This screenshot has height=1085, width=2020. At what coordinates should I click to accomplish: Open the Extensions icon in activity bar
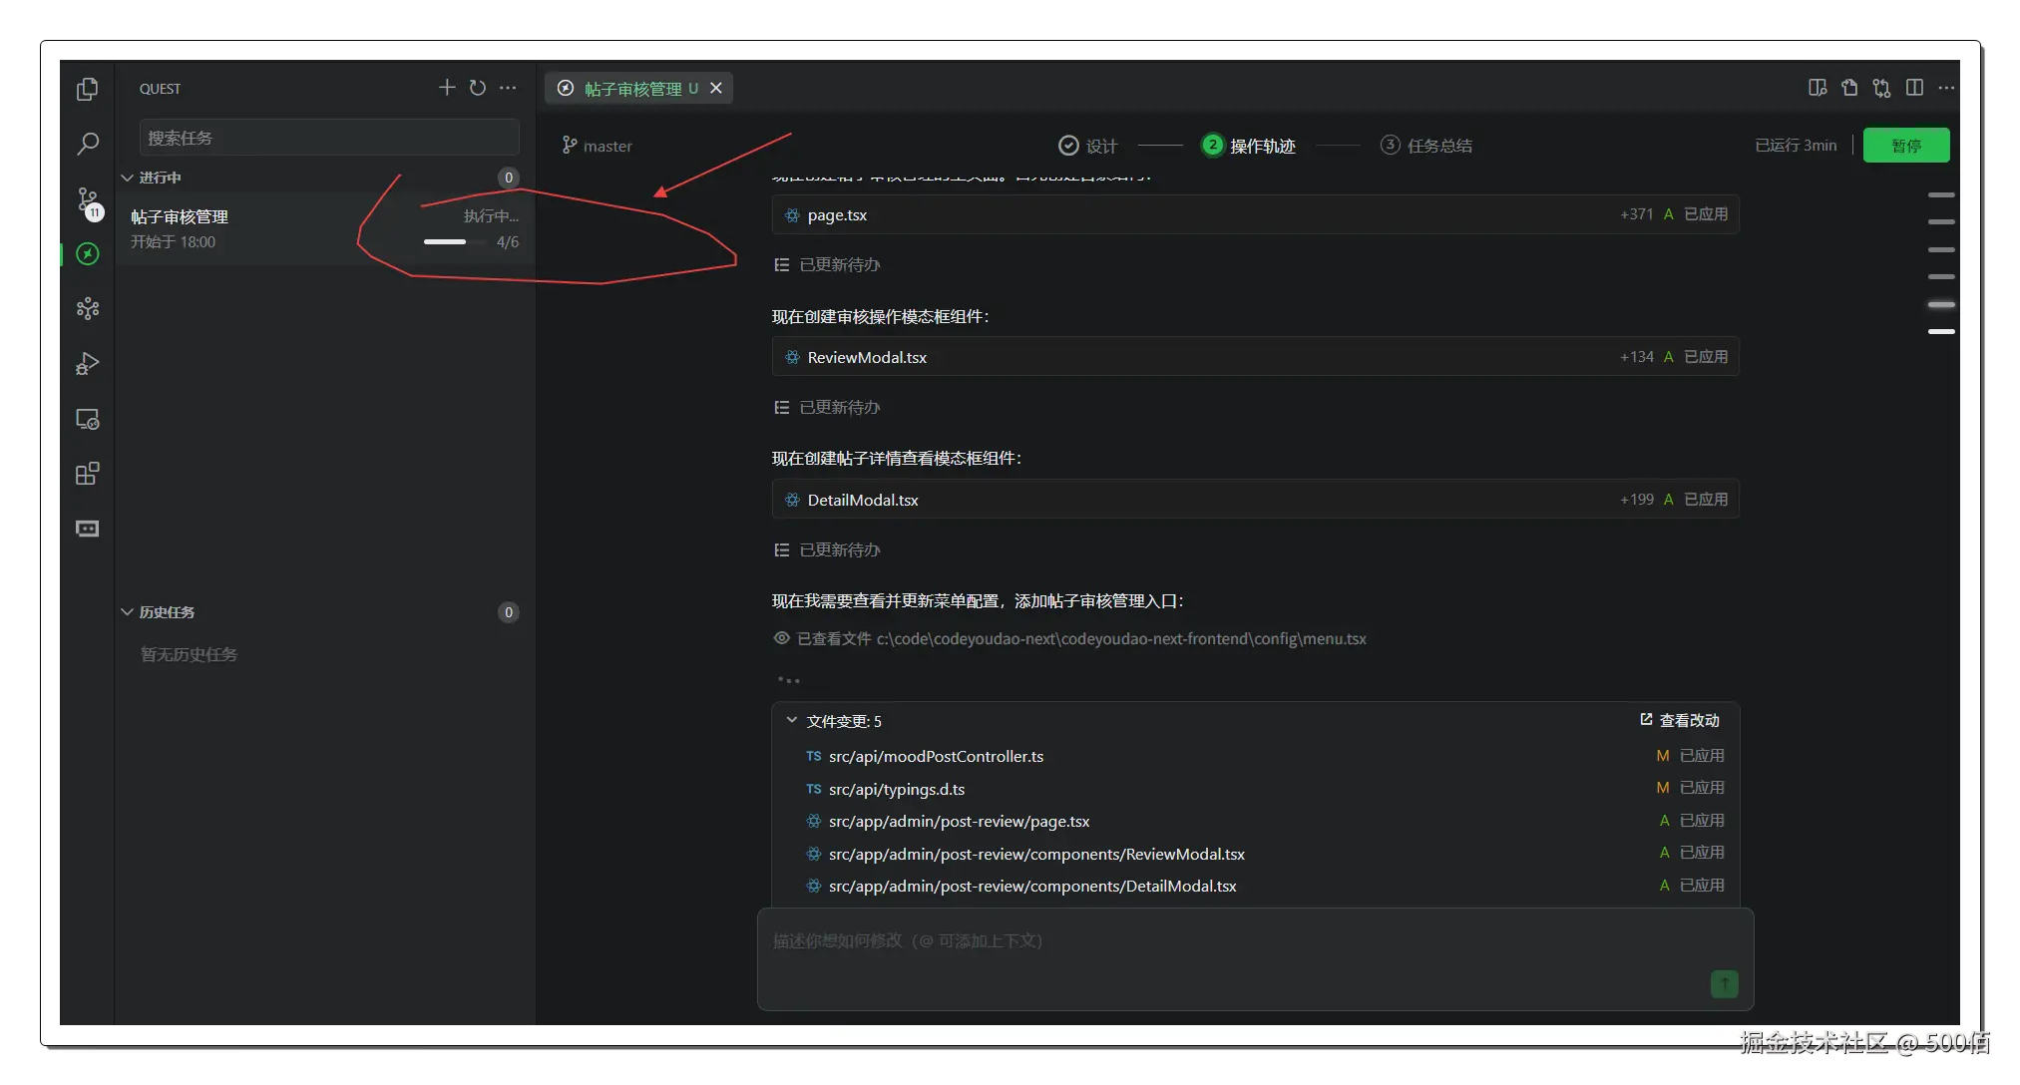pyautogui.click(x=88, y=474)
